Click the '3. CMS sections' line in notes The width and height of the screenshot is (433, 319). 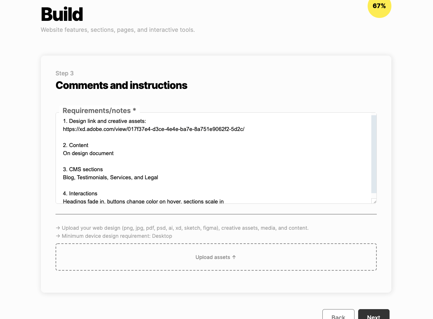[83, 169]
